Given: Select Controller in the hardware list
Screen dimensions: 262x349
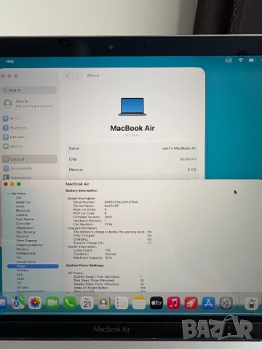Looking at the screenshot, I should tap(23, 223).
